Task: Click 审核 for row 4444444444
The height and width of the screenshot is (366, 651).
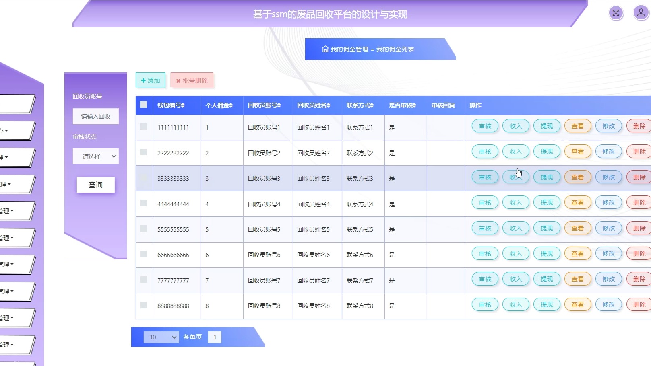Action: pyautogui.click(x=485, y=203)
